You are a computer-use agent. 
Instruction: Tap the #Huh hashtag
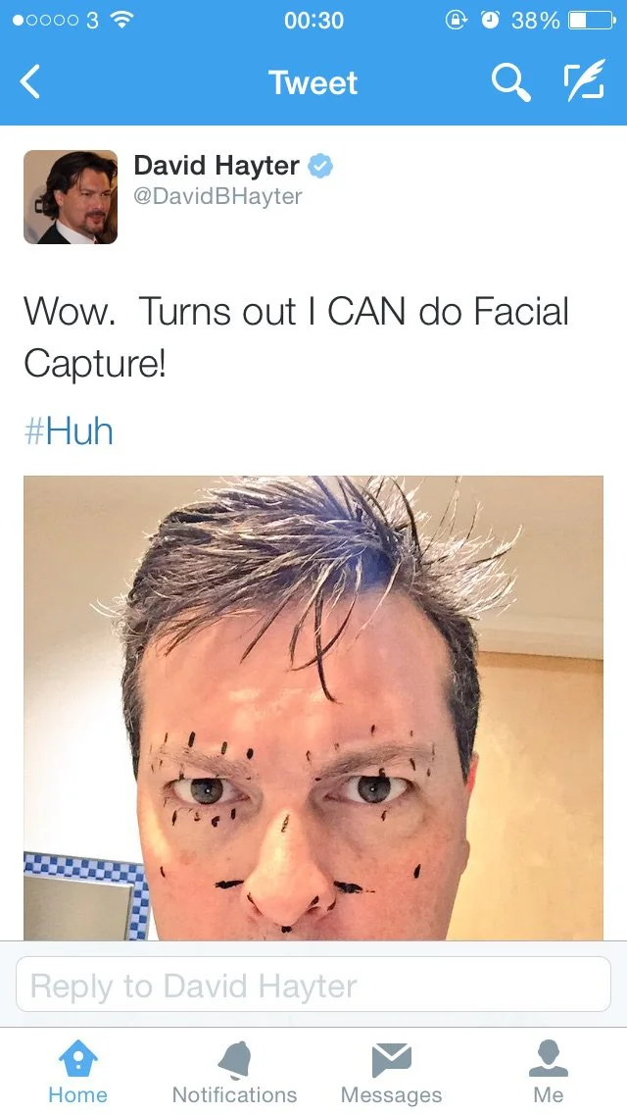coord(69,431)
